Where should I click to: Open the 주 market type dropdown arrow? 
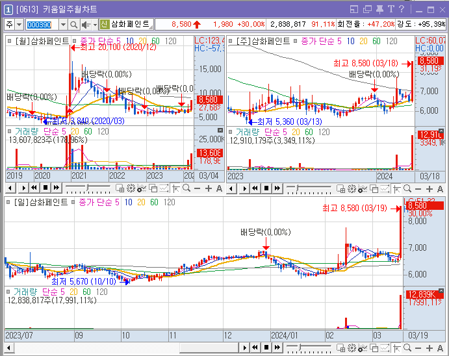point(19,25)
